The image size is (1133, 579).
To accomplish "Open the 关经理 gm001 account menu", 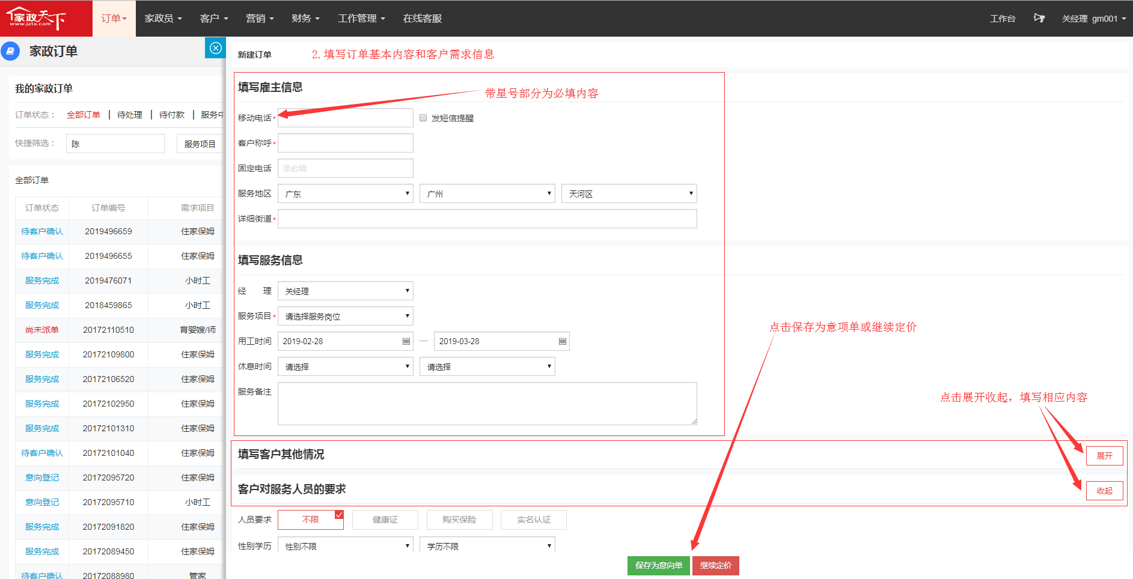I will click(1094, 18).
